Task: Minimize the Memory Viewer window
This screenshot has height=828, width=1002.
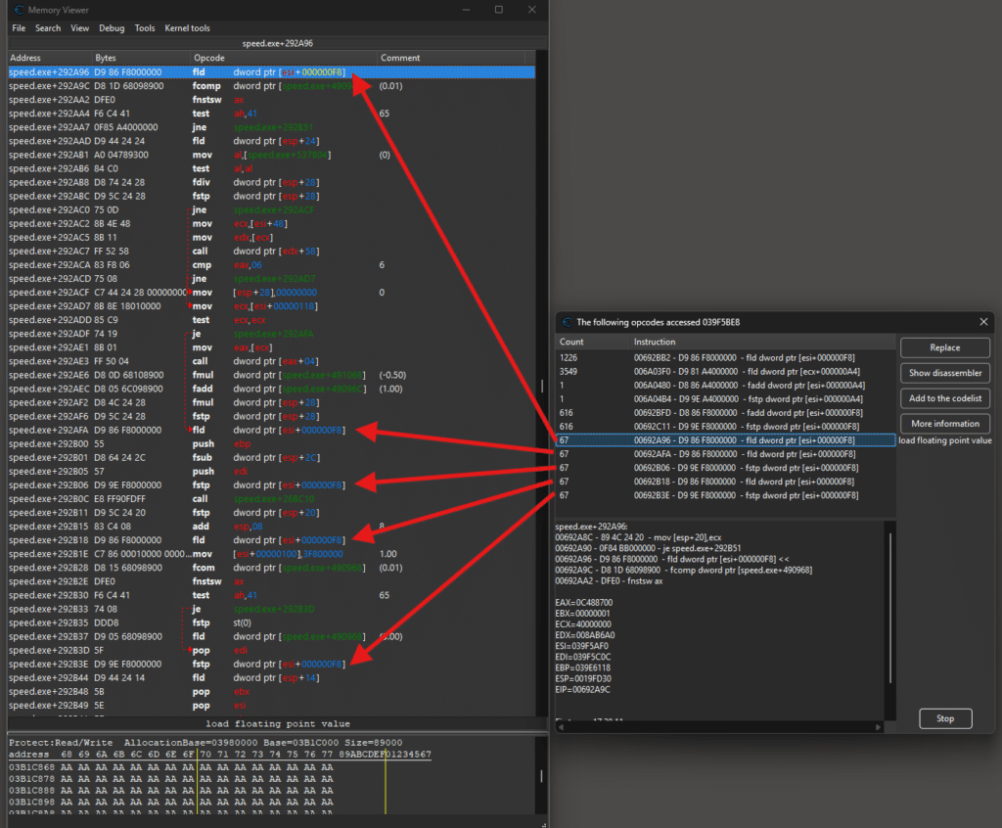Action: 467,10
